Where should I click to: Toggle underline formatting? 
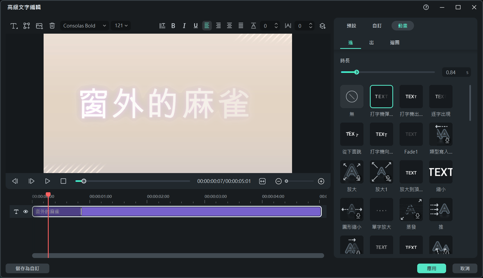pos(196,26)
